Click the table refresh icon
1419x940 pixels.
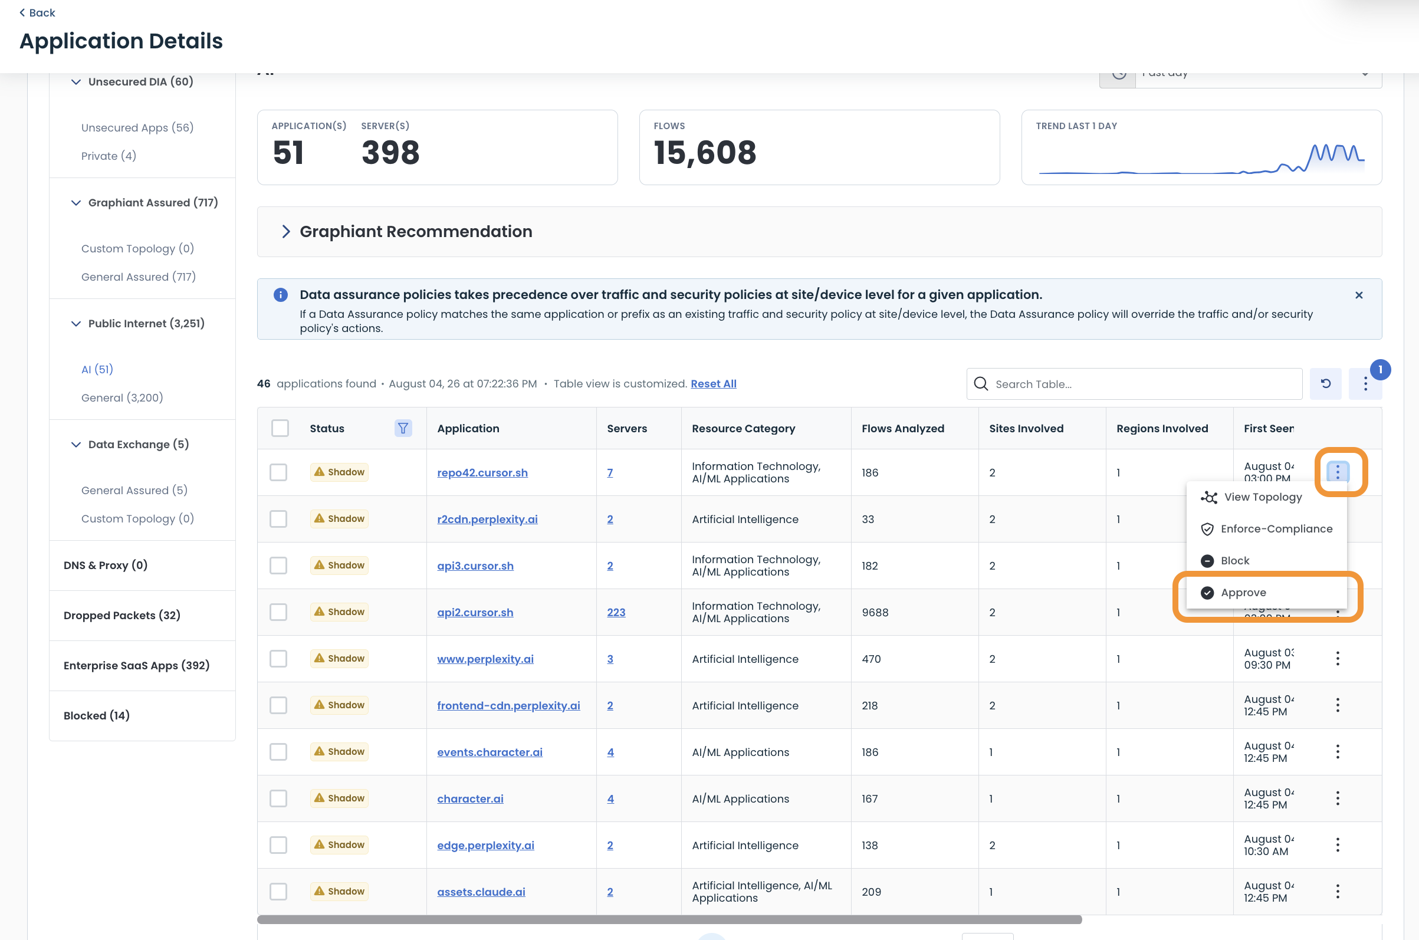pyautogui.click(x=1325, y=384)
